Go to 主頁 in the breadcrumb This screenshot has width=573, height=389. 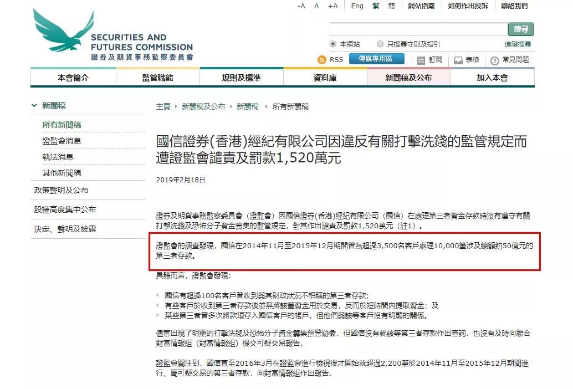click(x=163, y=106)
